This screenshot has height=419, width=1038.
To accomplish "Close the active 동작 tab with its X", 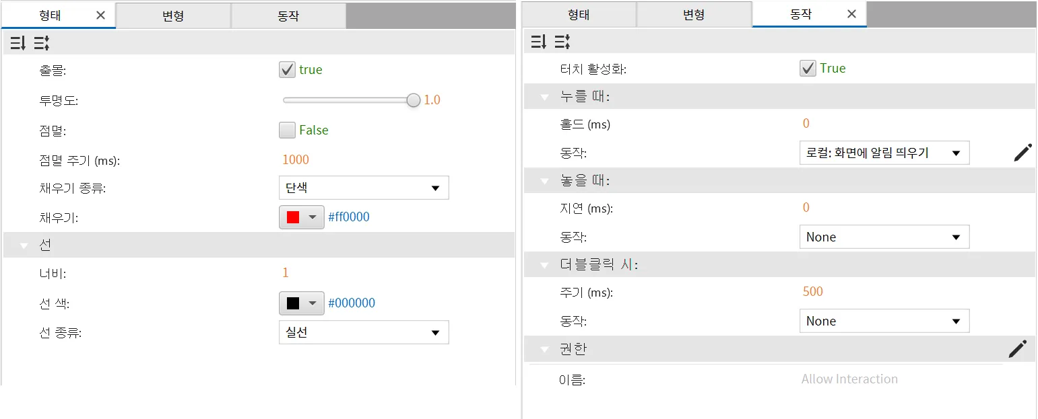I will coord(851,14).
